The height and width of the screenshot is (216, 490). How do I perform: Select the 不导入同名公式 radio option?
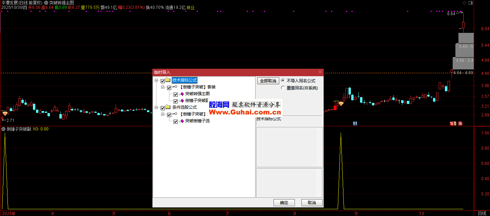pyautogui.click(x=283, y=81)
